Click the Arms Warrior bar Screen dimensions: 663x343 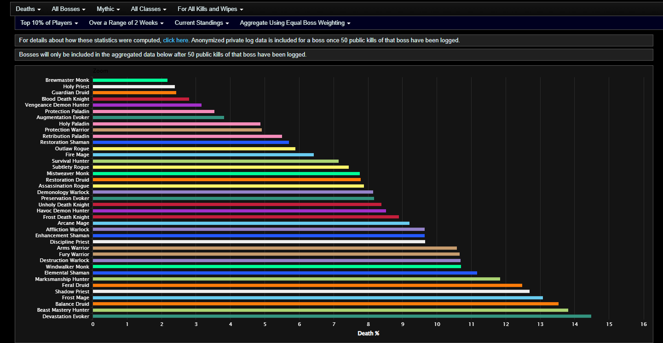coord(275,248)
